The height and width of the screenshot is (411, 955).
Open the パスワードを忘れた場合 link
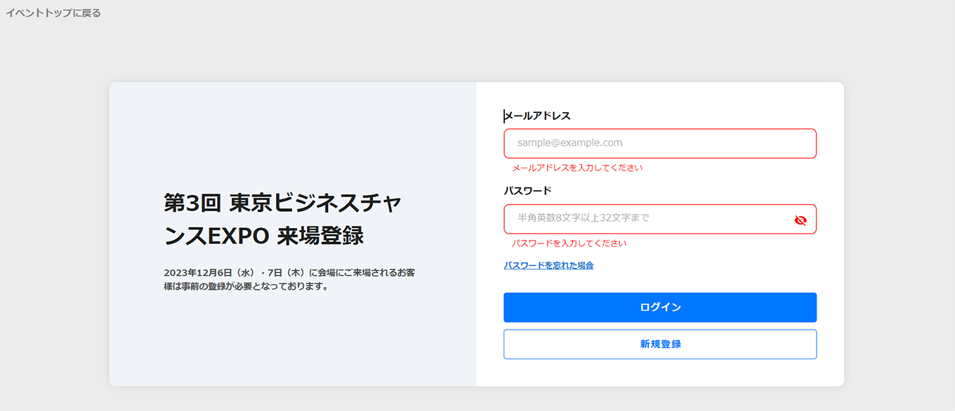pyautogui.click(x=548, y=265)
